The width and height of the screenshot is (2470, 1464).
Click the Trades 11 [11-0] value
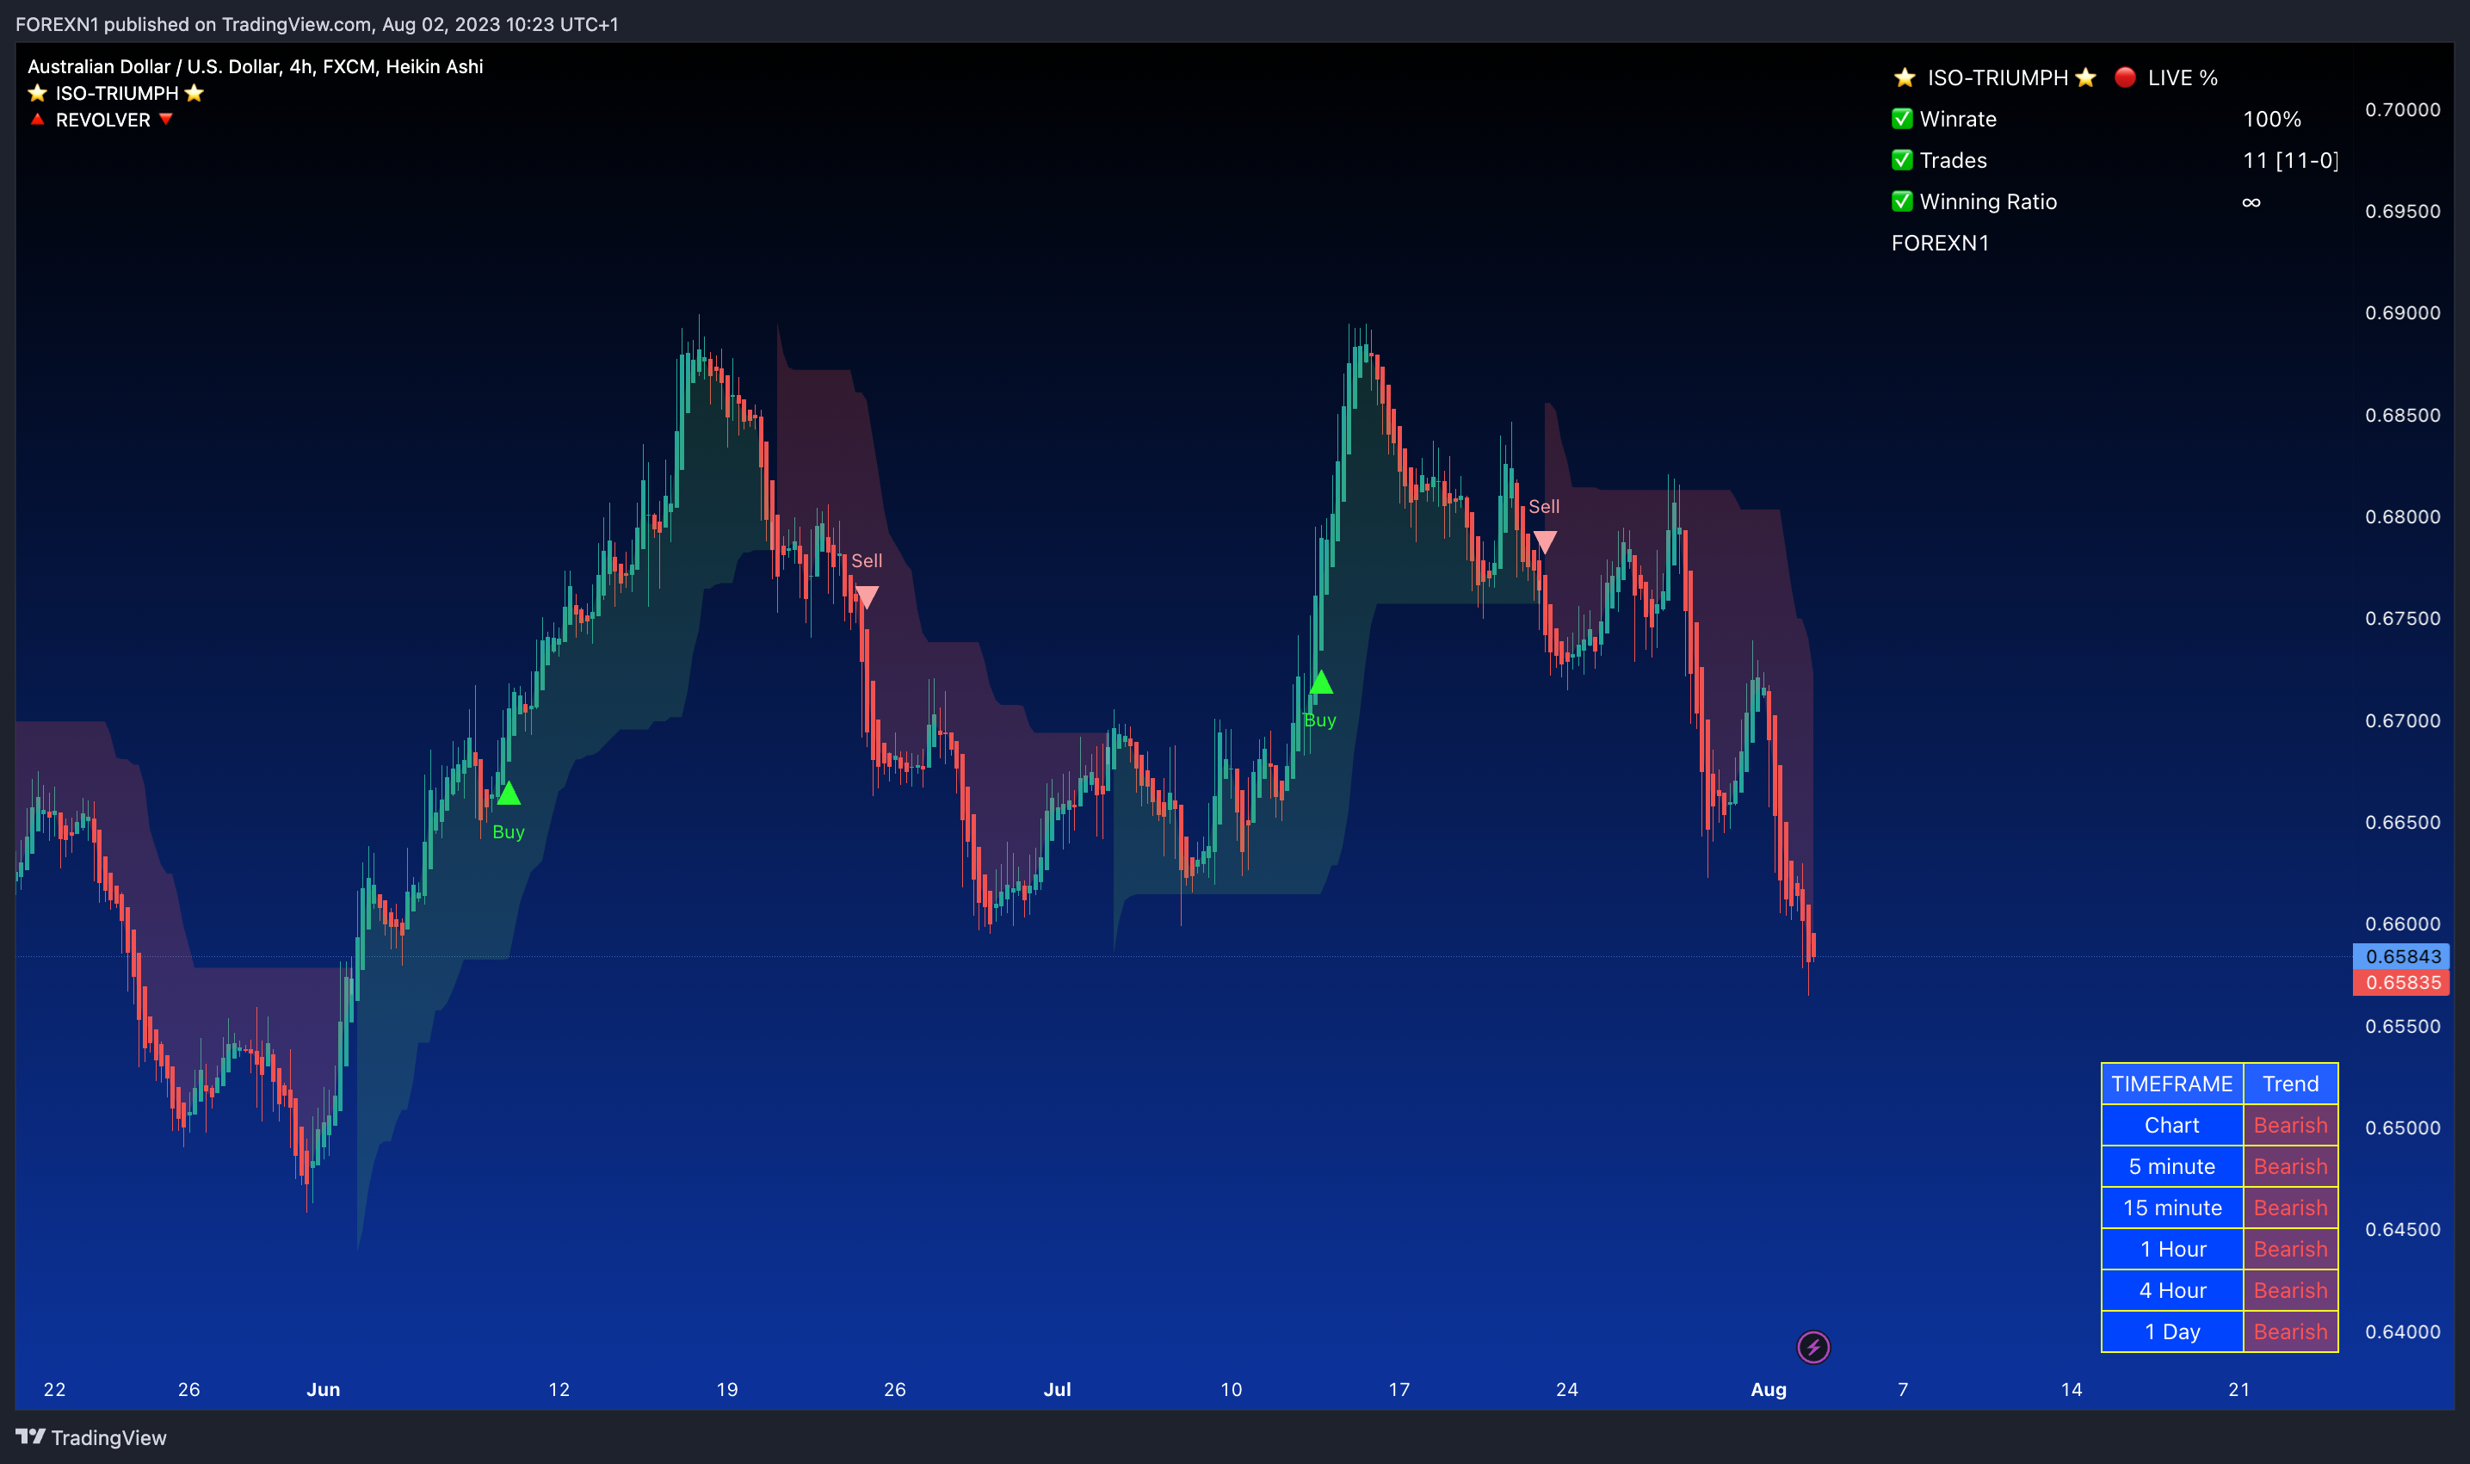[2290, 160]
